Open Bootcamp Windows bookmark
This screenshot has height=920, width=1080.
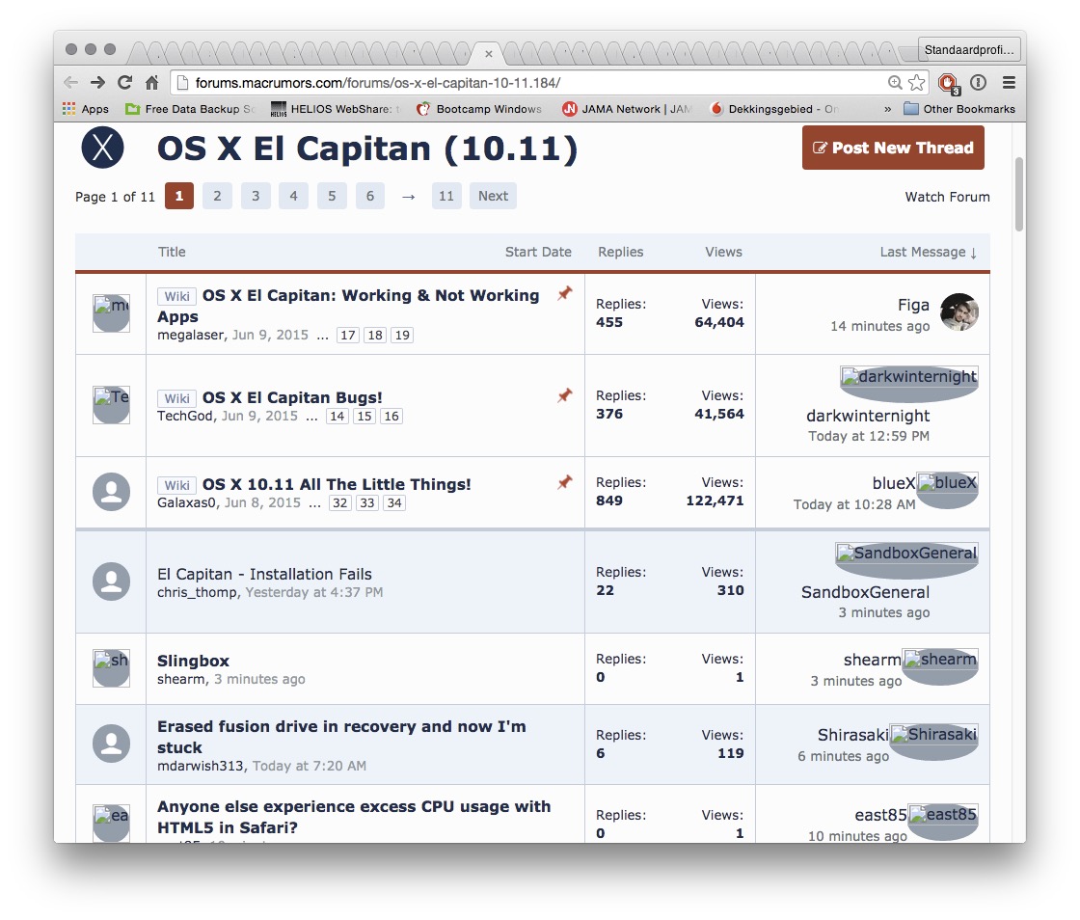[479, 109]
